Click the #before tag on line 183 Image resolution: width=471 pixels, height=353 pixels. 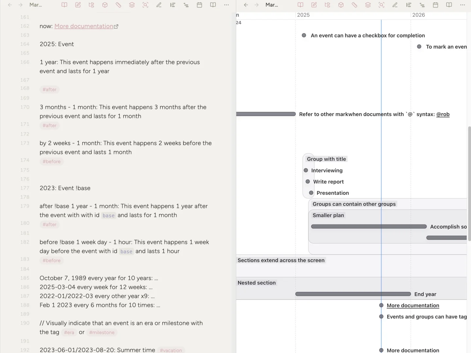click(x=52, y=261)
